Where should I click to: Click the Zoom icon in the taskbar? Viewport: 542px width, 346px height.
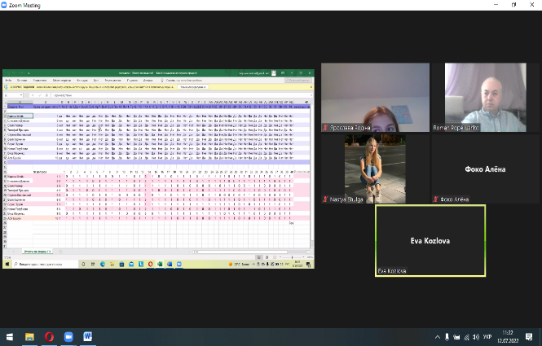[x=68, y=336]
